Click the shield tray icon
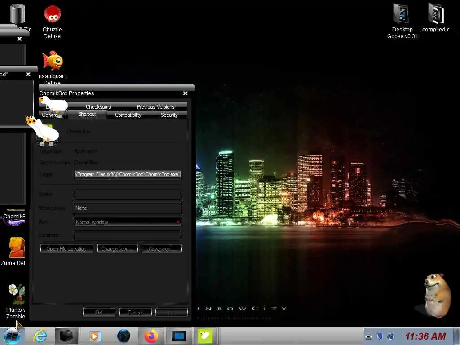460x345 pixels. (379, 336)
